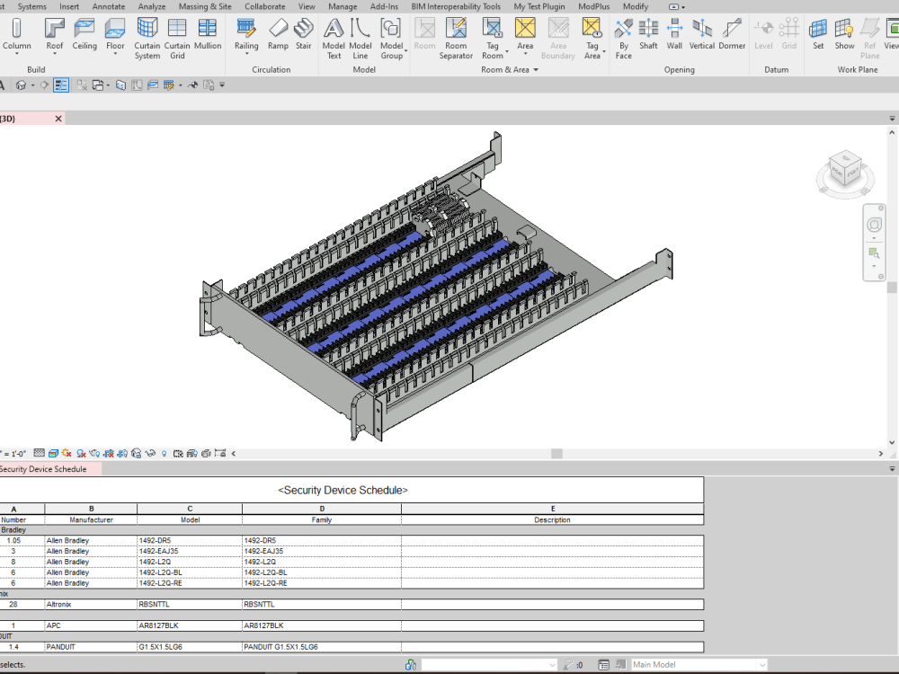
Task: Click Set in the Work Plane panel
Action: 818,36
